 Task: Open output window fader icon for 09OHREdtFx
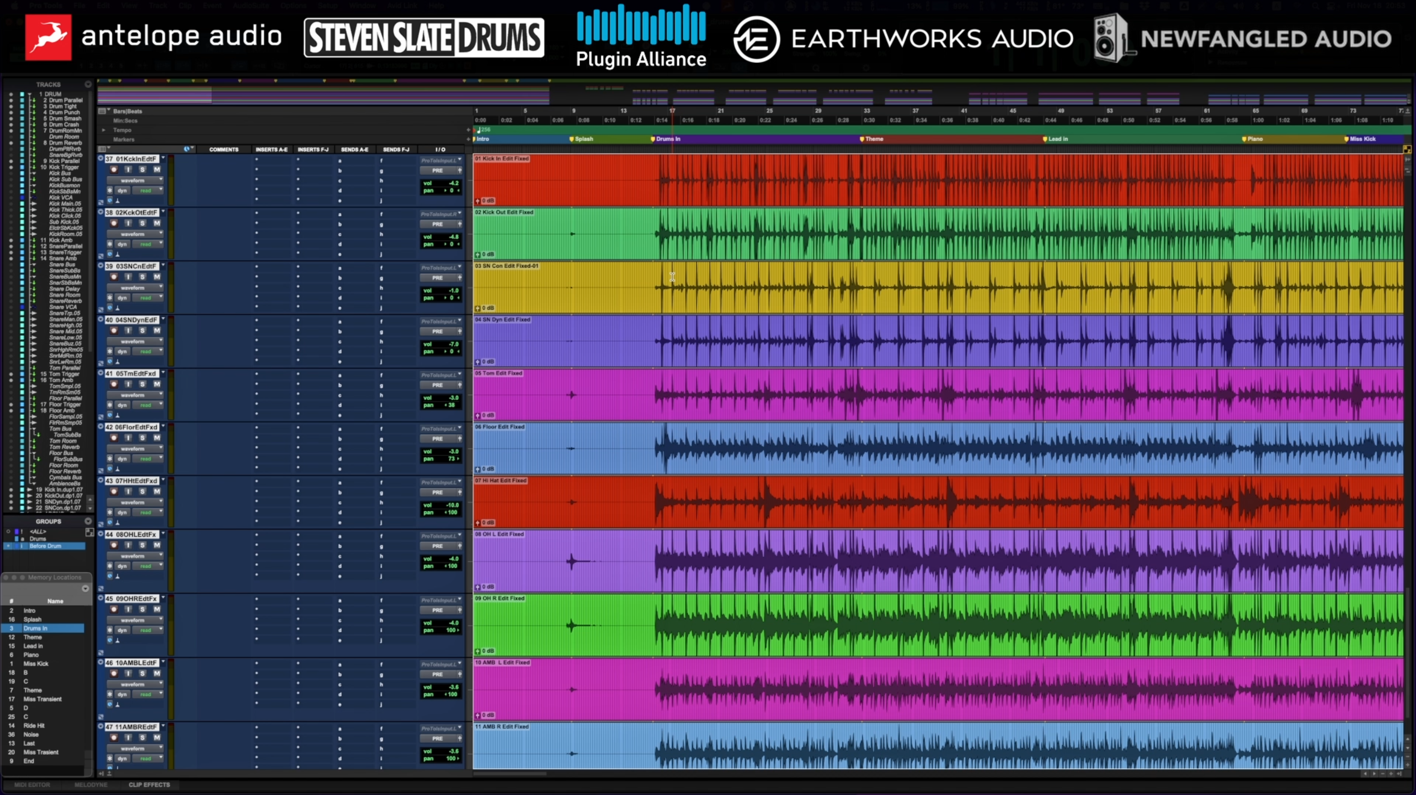pyautogui.click(x=459, y=610)
